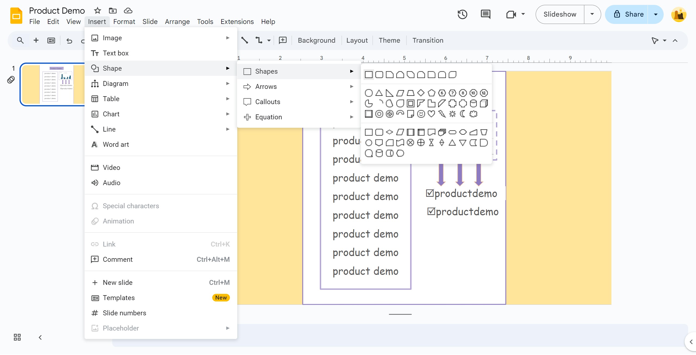Open the Format menu
The height and width of the screenshot is (355, 696).
pos(124,21)
